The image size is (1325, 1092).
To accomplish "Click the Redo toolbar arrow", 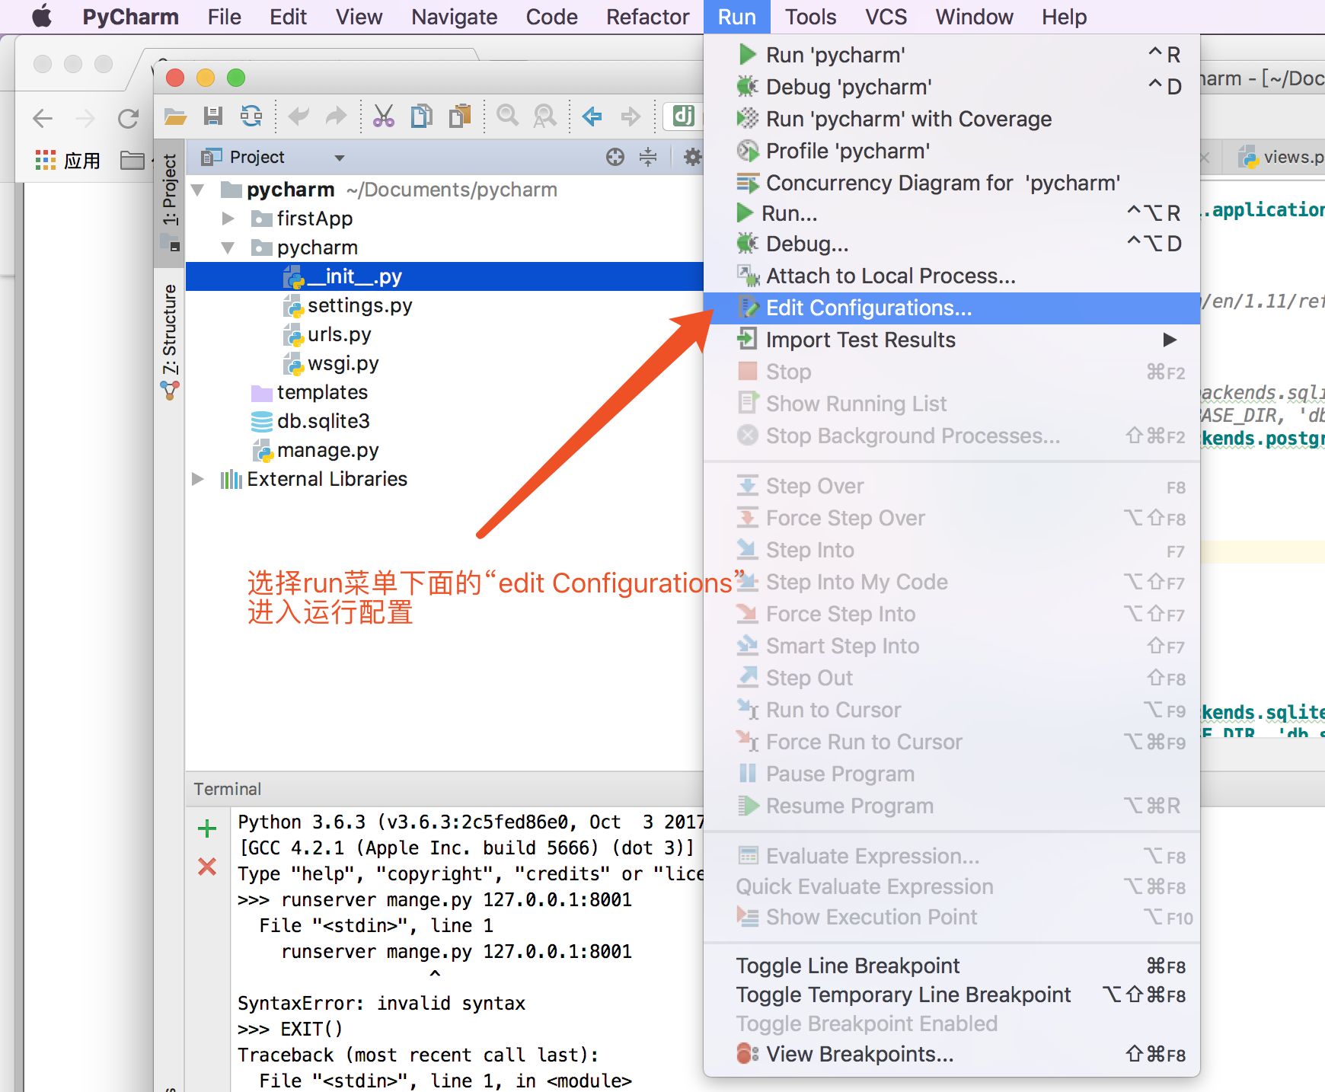I will [x=336, y=116].
